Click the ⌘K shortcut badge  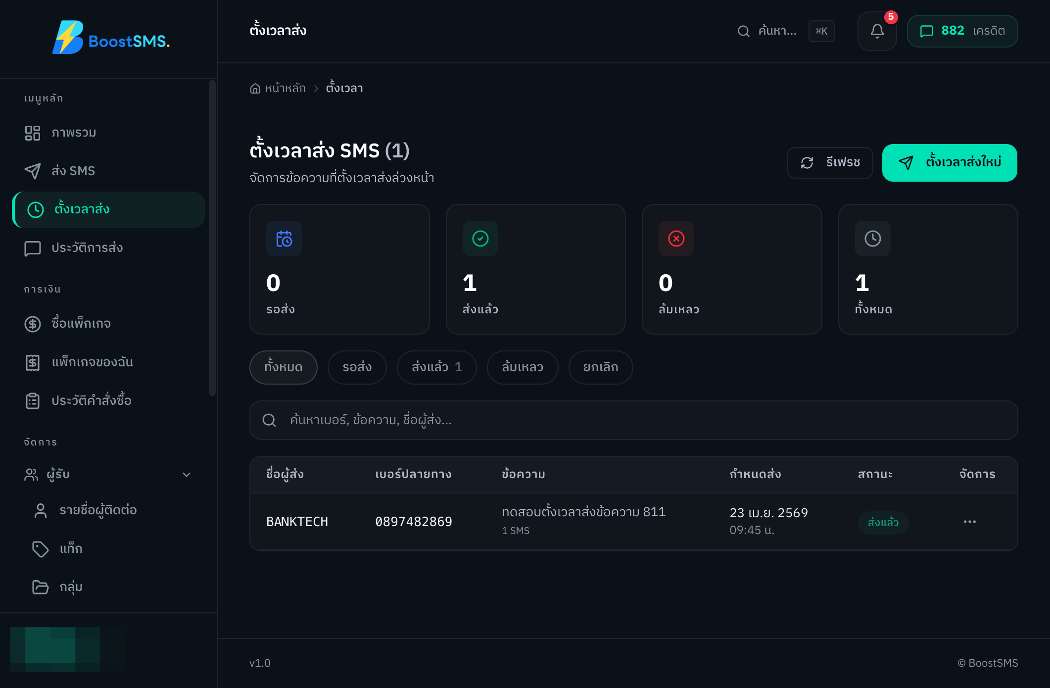(821, 31)
